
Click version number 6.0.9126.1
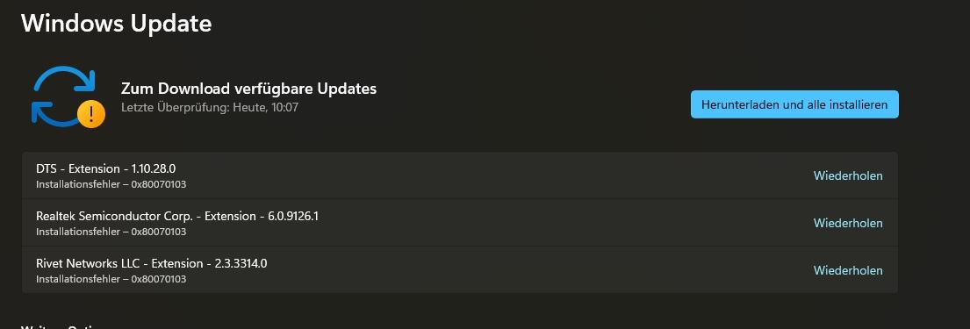(293, 216)
